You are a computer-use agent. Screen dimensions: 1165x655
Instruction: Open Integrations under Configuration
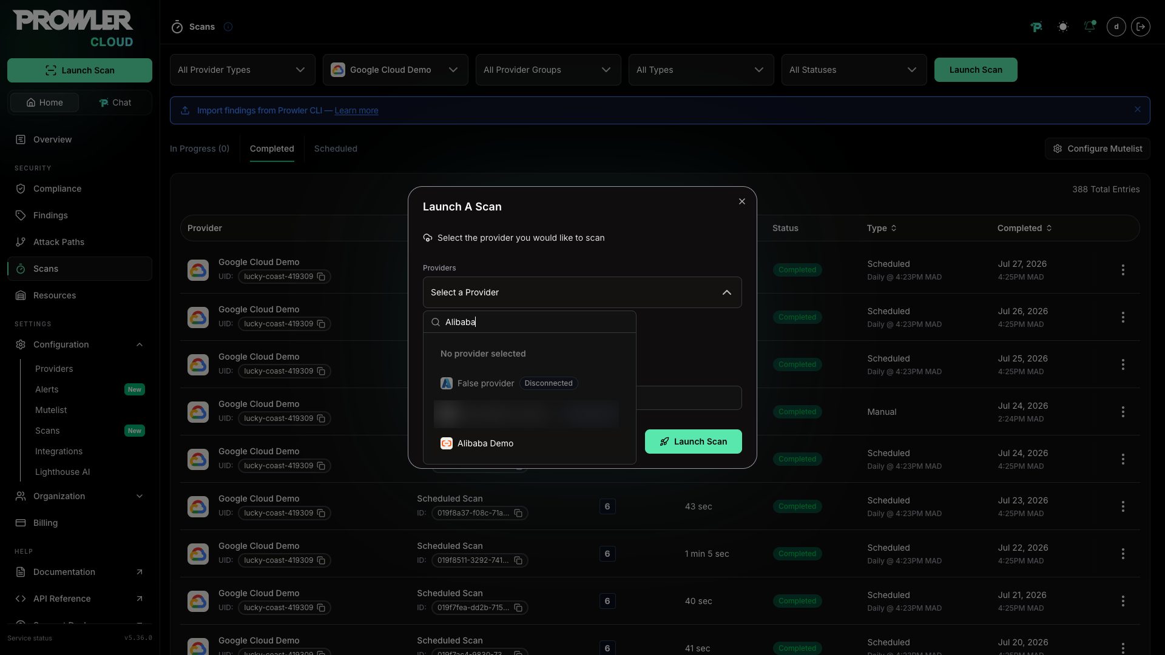(59, 451)
